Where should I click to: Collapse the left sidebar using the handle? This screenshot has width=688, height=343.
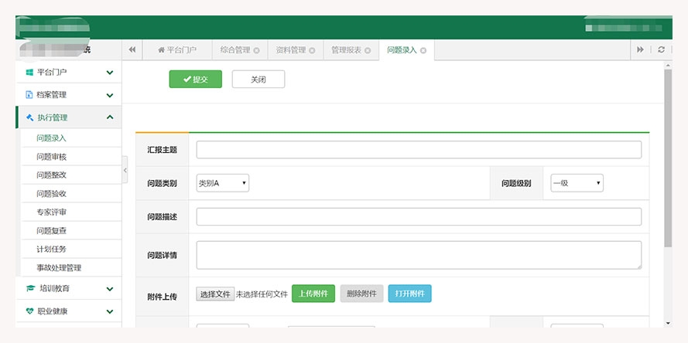click(125, 170)
